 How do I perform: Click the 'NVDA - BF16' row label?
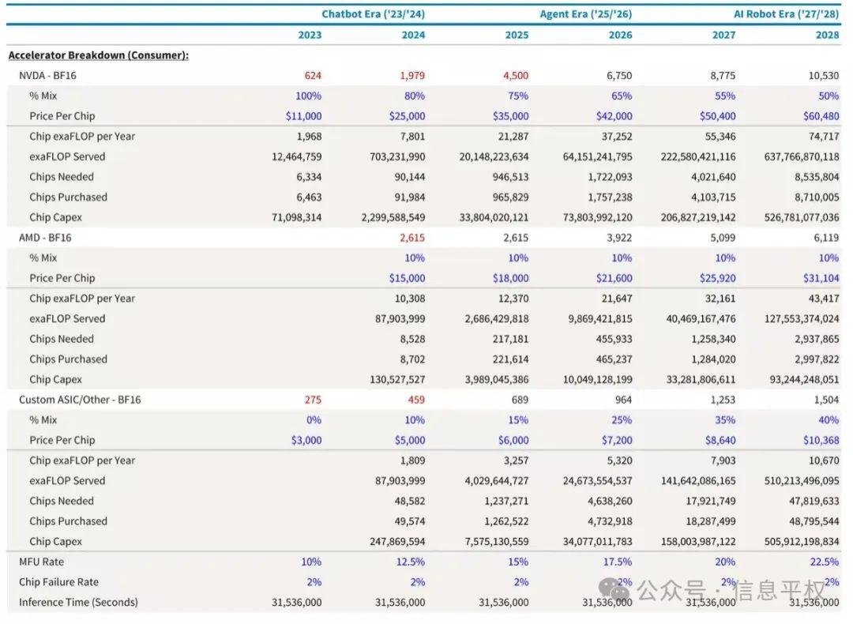click(48, 76)
